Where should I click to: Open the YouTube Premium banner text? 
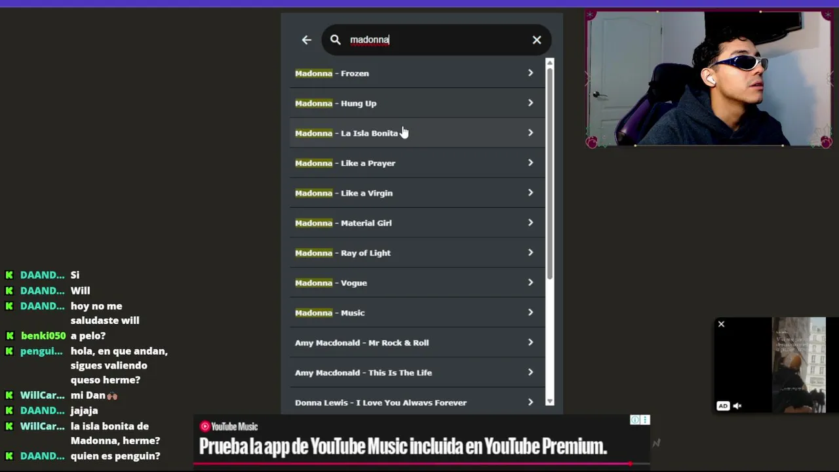[403, 446]
